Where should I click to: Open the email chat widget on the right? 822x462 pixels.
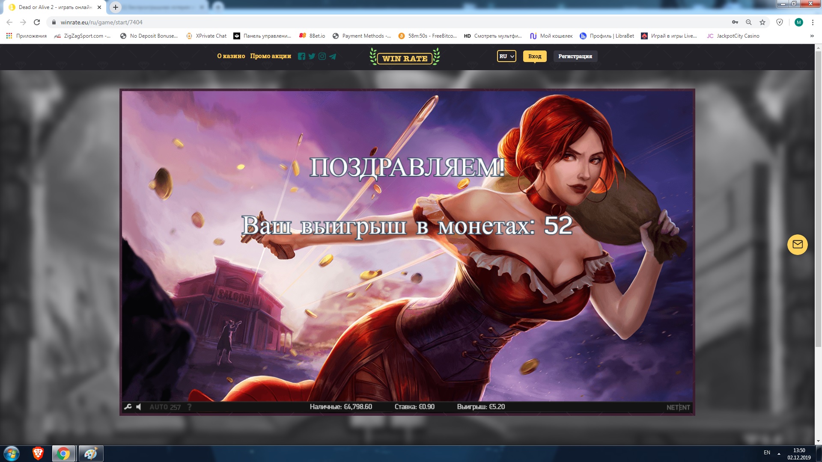click(x=797, y=245)
